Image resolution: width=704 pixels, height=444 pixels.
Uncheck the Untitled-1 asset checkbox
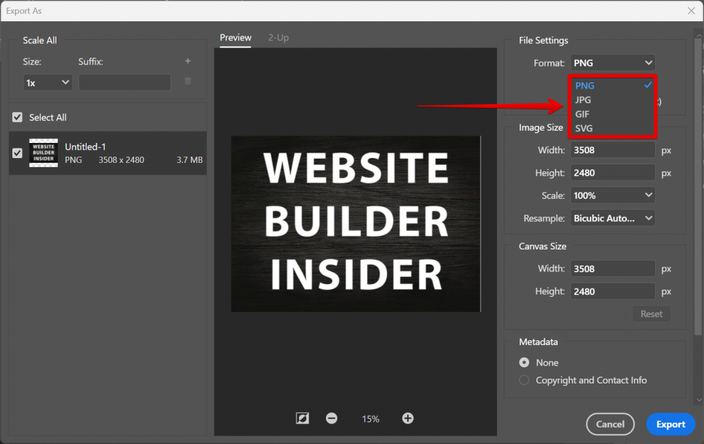[18, 153]
